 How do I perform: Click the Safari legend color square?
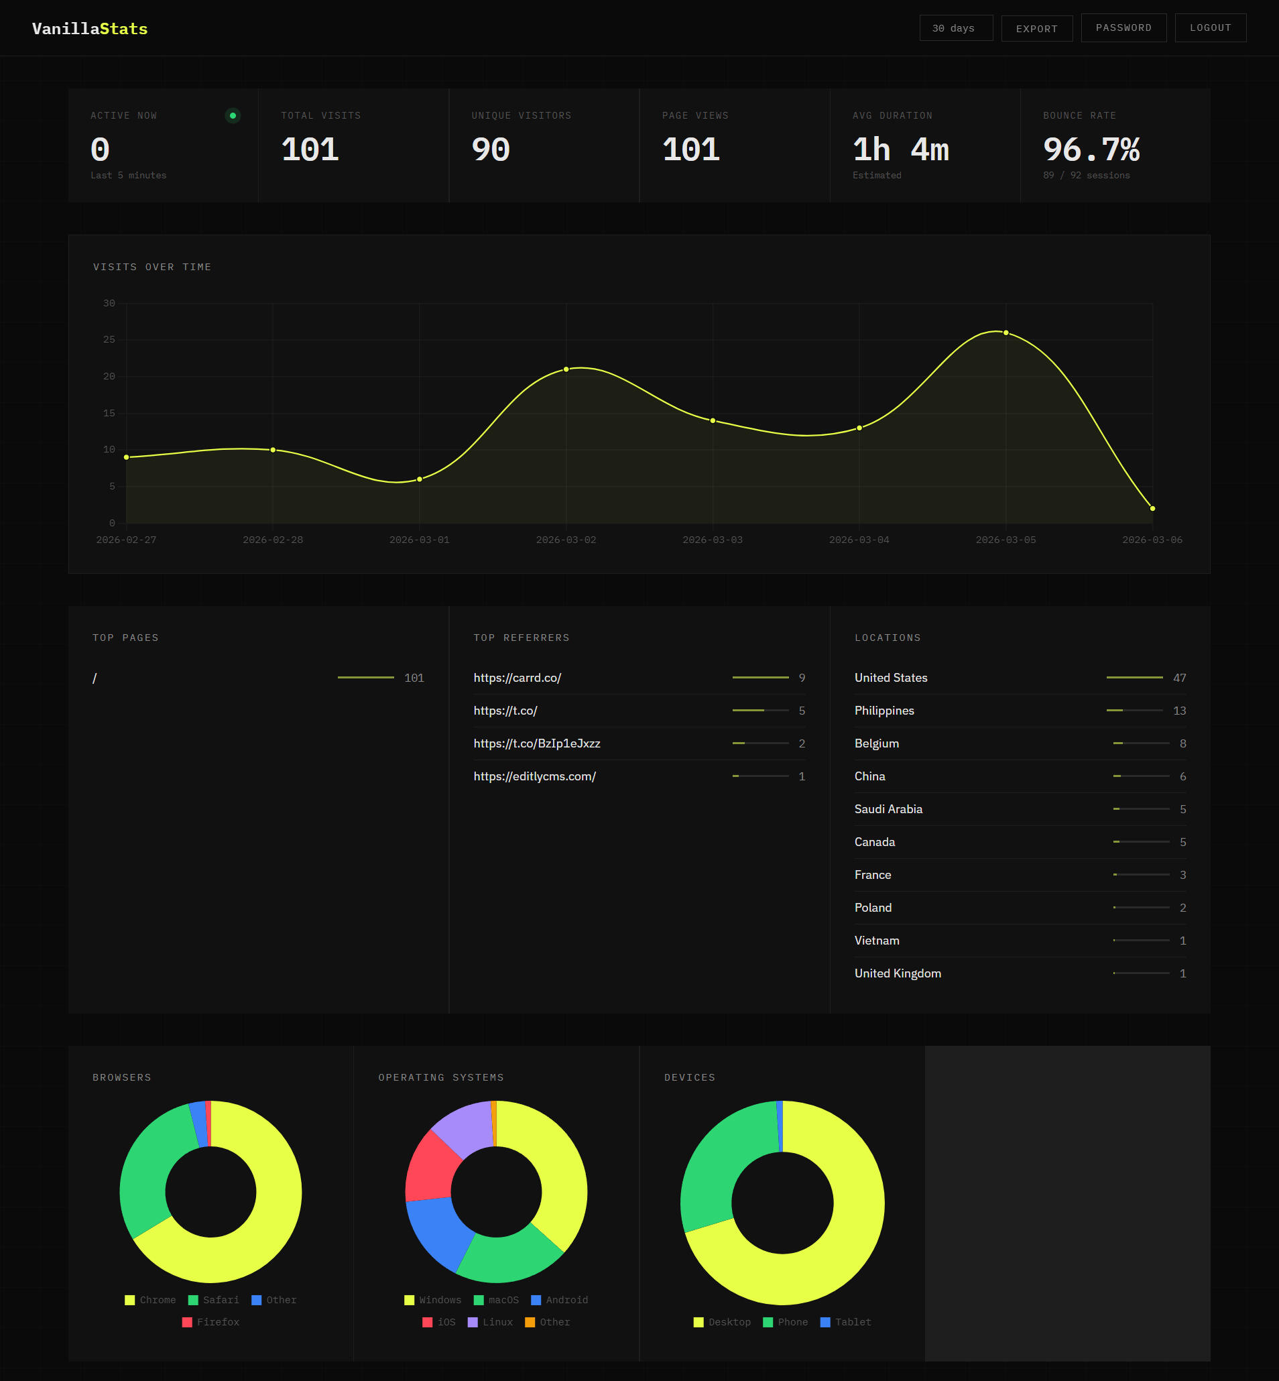click(x=192, y=1300)
